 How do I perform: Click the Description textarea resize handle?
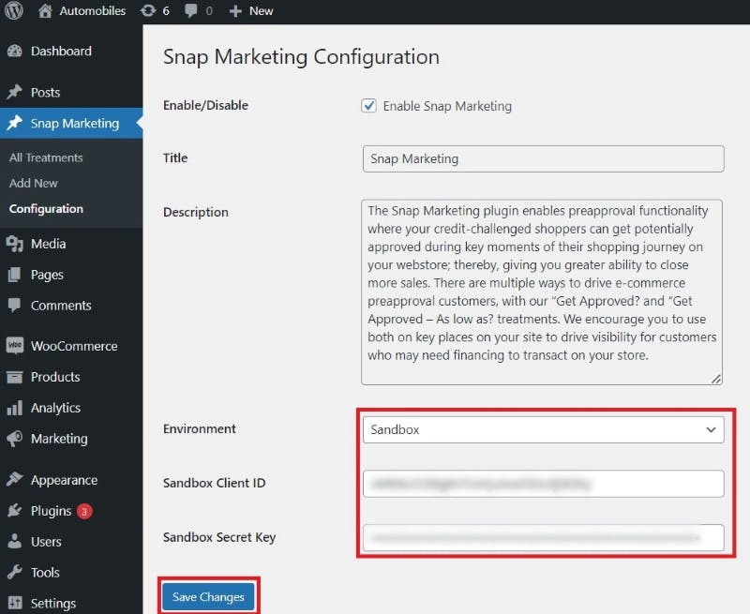tap(716, 378)
